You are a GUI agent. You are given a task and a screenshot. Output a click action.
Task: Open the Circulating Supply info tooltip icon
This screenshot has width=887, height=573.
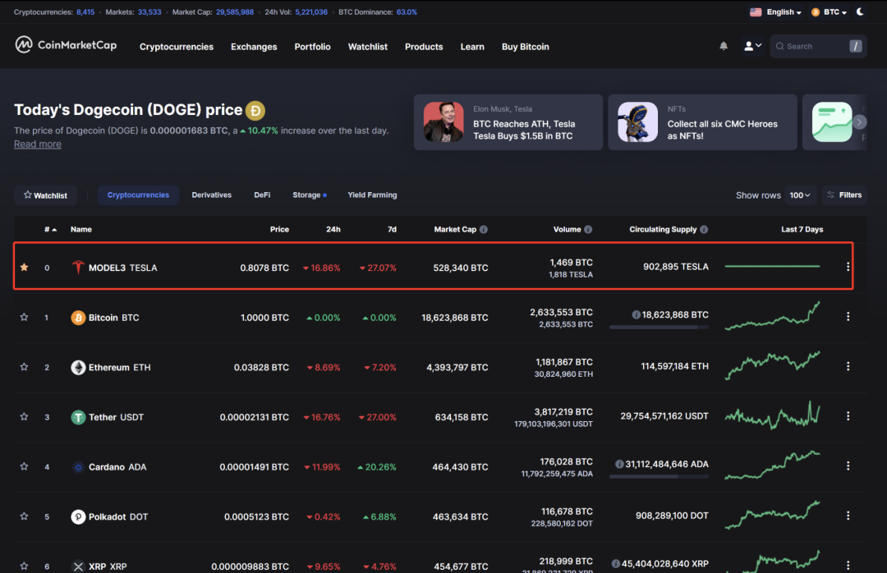point(704,229)
